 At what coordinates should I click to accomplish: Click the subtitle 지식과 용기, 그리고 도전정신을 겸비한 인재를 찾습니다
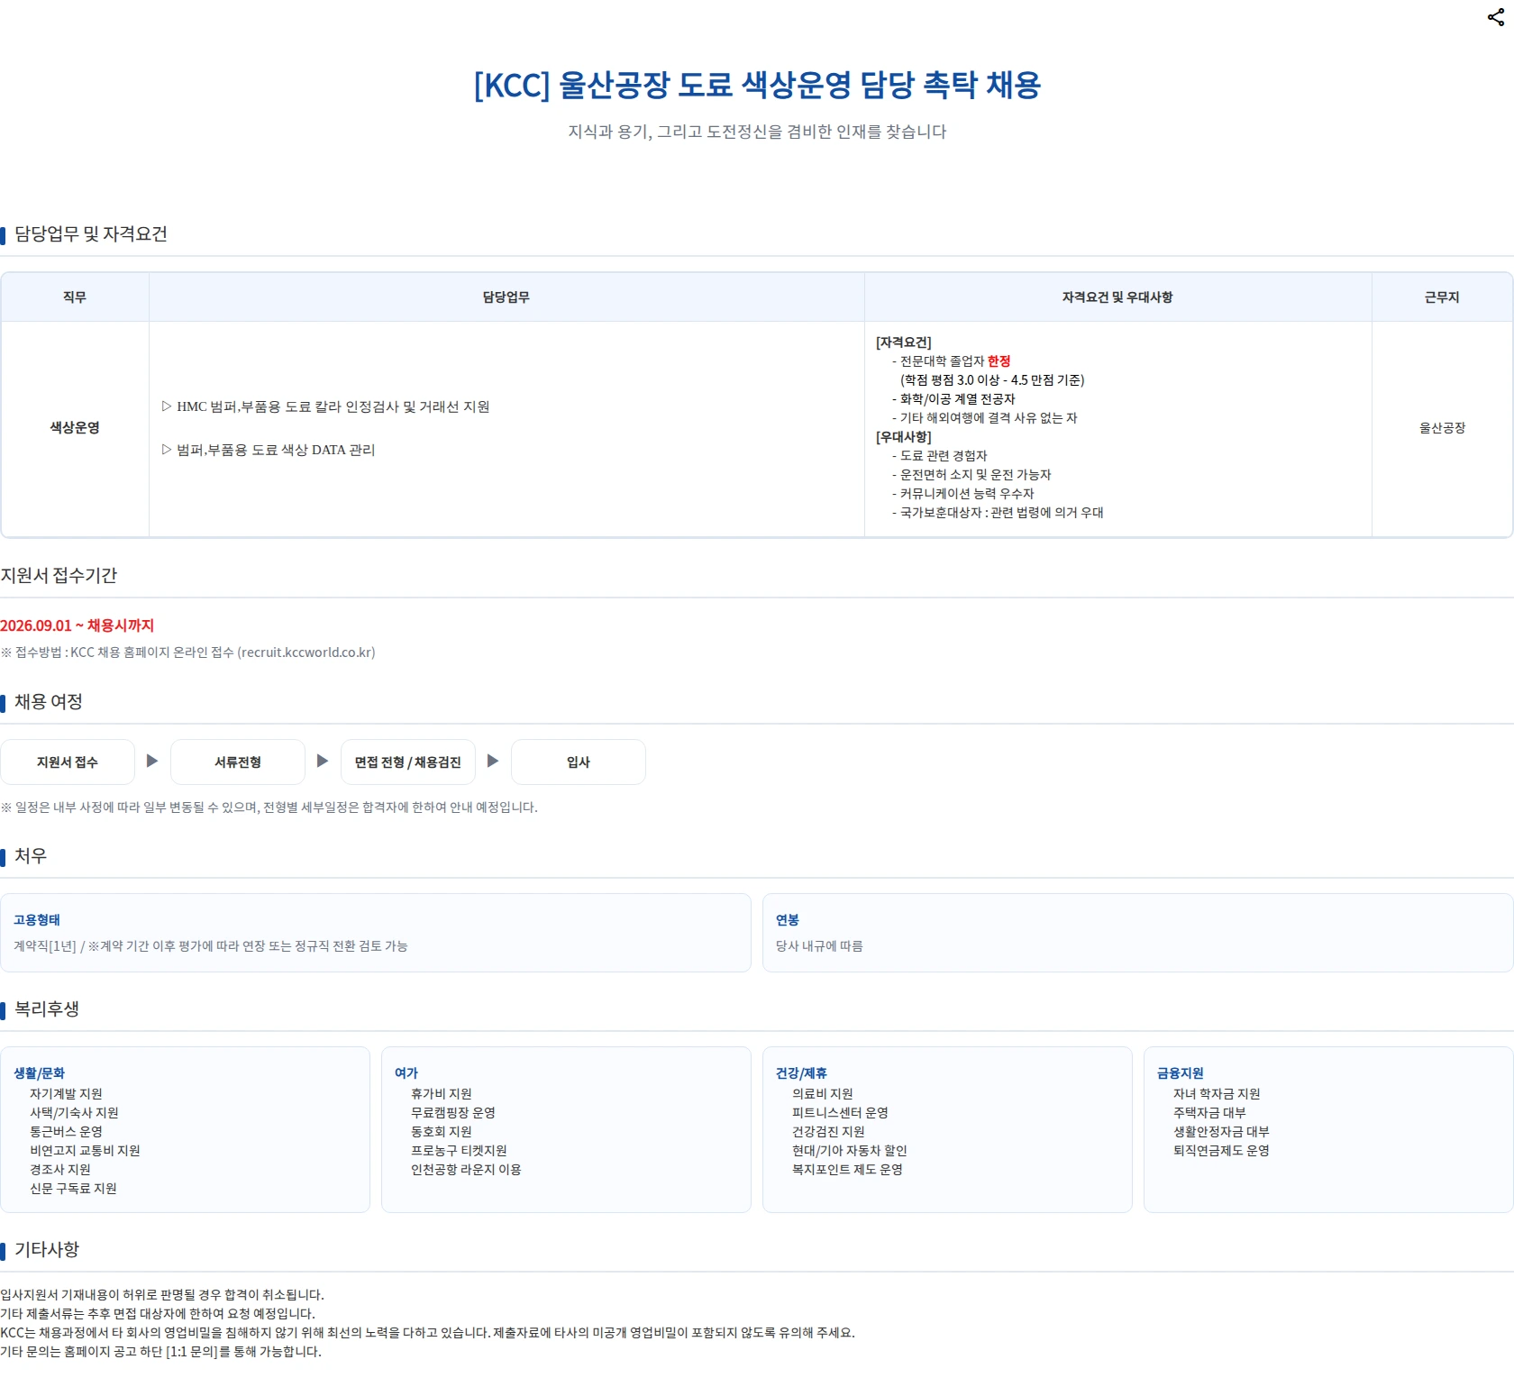757,132
